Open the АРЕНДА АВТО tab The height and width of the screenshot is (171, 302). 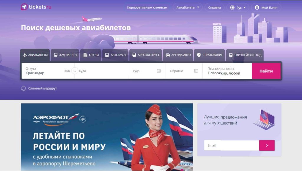[178, 55]
